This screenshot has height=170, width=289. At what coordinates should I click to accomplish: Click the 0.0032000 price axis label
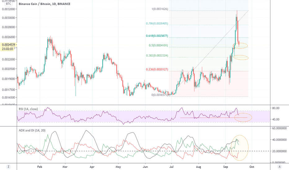pyautogui.click(x=8, y=9)
